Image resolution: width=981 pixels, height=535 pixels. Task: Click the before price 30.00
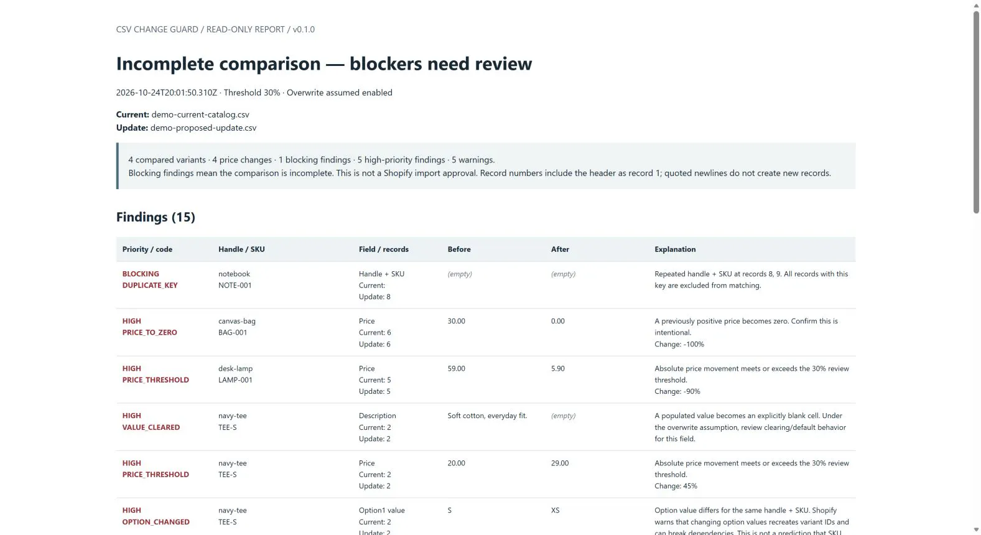point(457,321)
